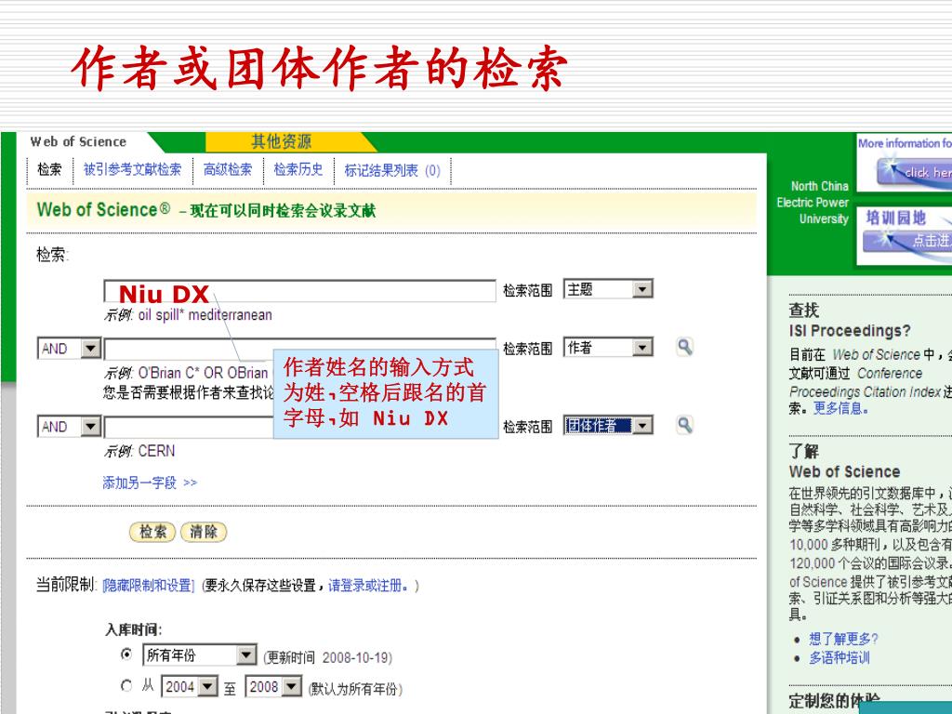The image size is (952, 714).
Task: Select the 检索 sub-tab
Action: pos(50,169)
